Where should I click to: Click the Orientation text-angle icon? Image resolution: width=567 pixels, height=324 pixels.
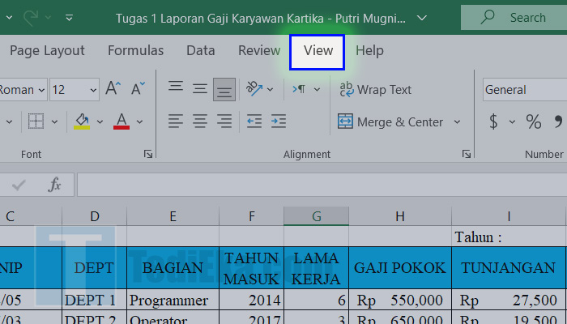(x=254, y=89)
